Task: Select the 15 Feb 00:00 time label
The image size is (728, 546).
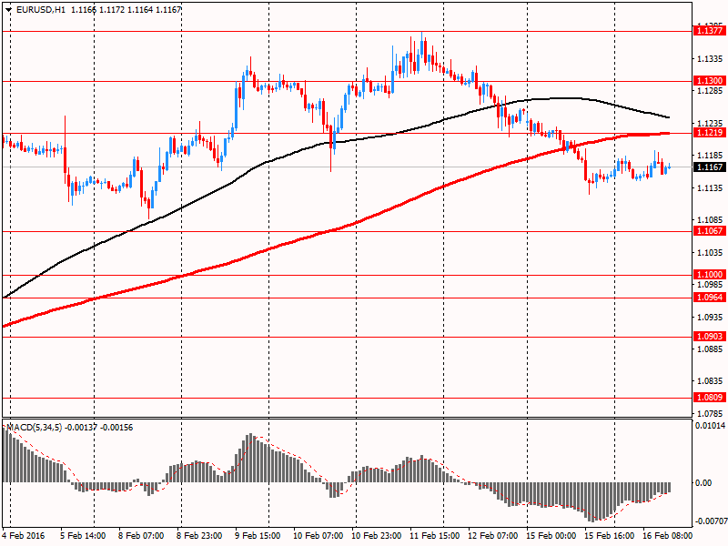Action: click(551, 535)
